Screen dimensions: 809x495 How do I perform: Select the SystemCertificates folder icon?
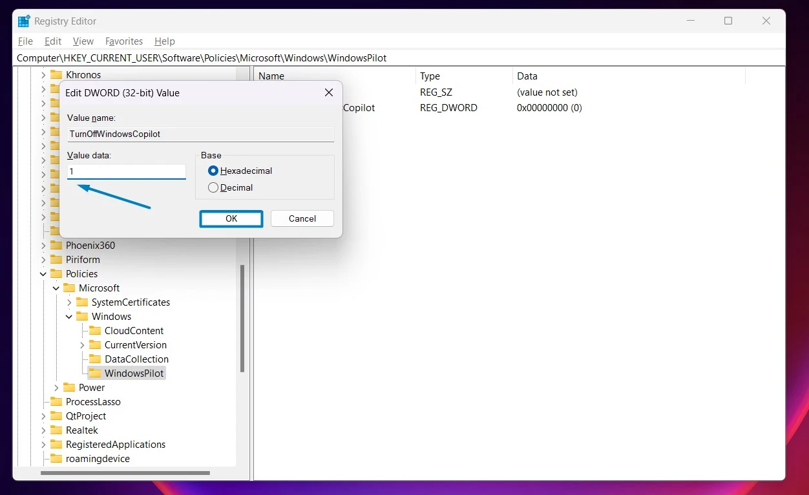[82, 302]
